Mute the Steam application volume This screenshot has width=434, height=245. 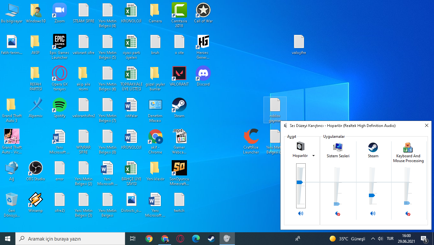click(x=373, y=213)
